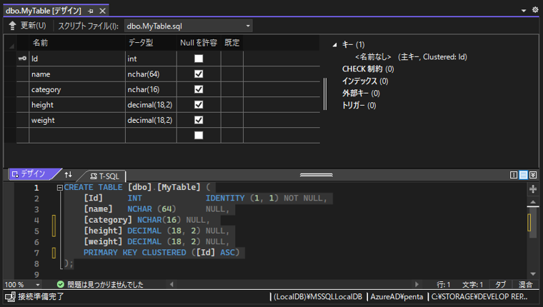Viewport: 543px width, 307px height.
Task: Click the Default column header
Action: point(232,43)
